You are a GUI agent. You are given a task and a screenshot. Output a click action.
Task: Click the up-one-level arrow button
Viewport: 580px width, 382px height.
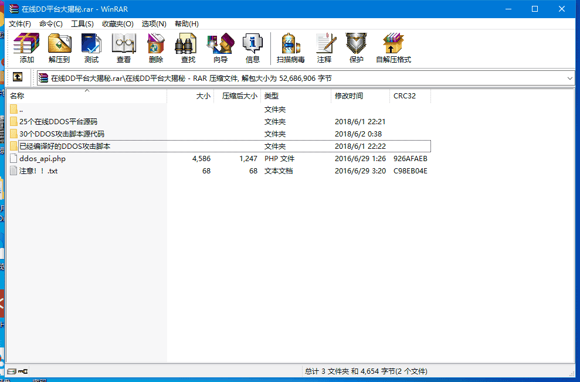18,77
